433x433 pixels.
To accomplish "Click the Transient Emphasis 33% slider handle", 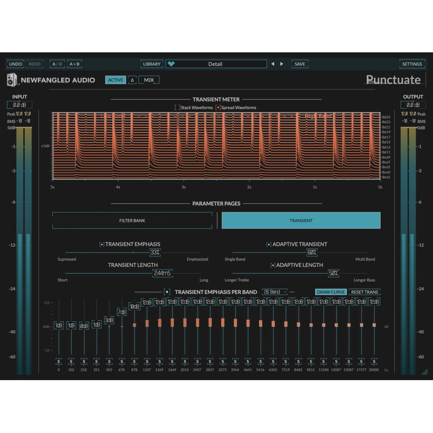I will [x=154, y=252].
